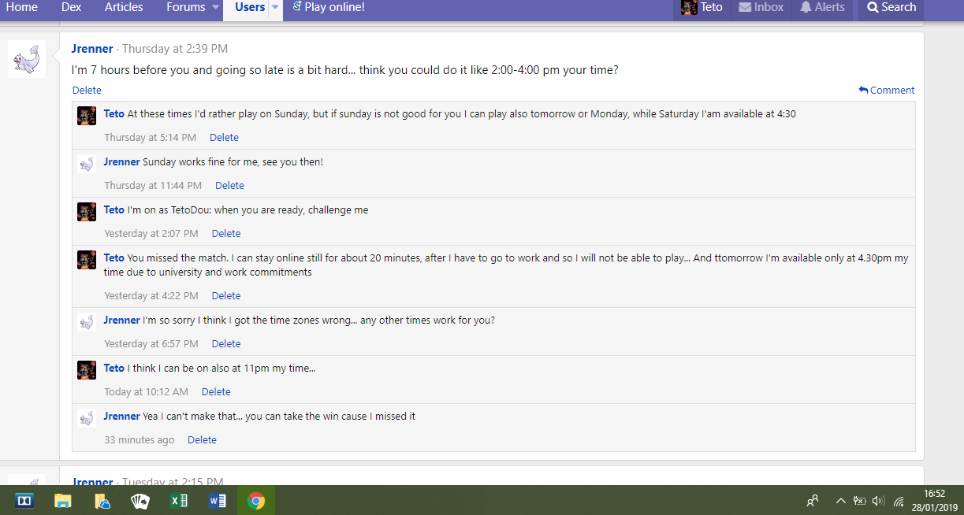964x515 pixels.
Task: Click Jrenner avatar on 'Yea I can't make that' comment
Action: 87,418
